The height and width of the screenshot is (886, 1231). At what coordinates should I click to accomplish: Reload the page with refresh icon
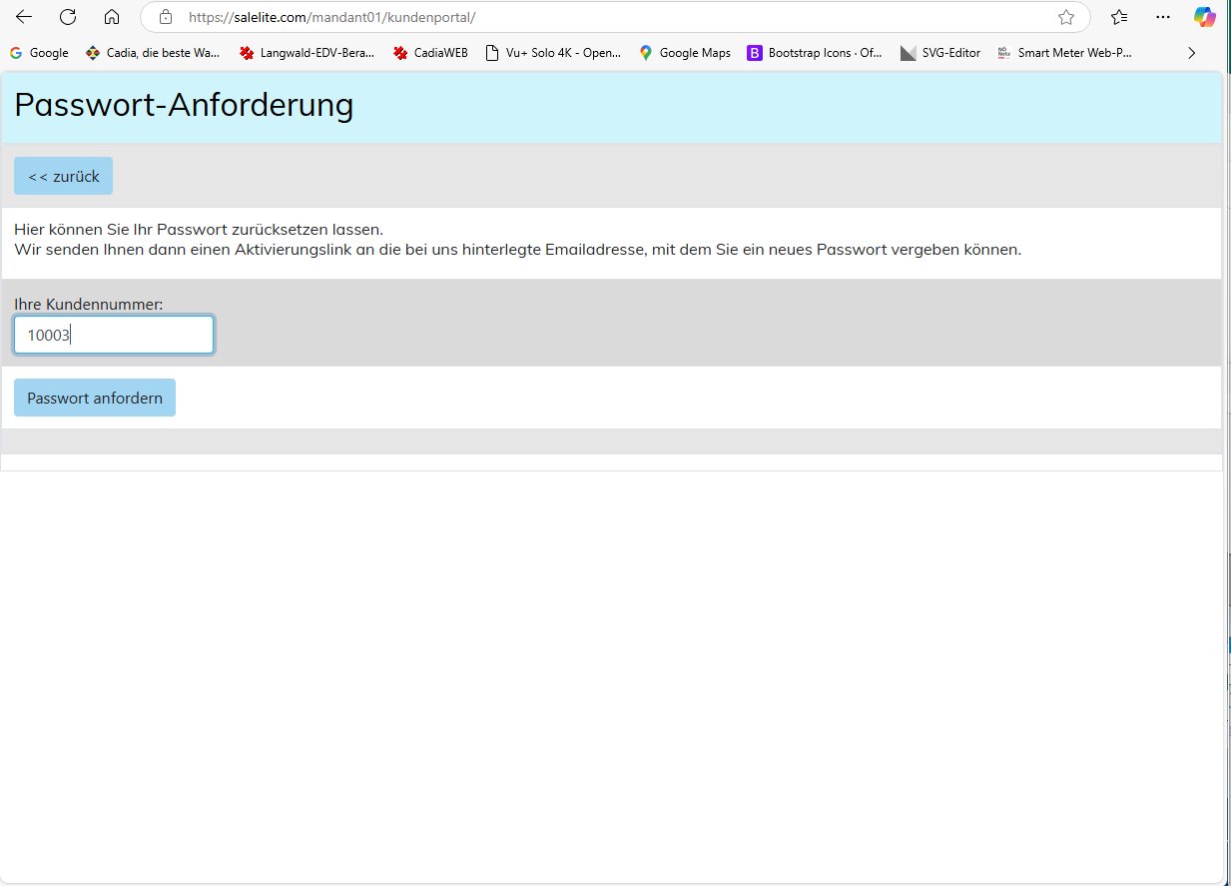(68, 17)
